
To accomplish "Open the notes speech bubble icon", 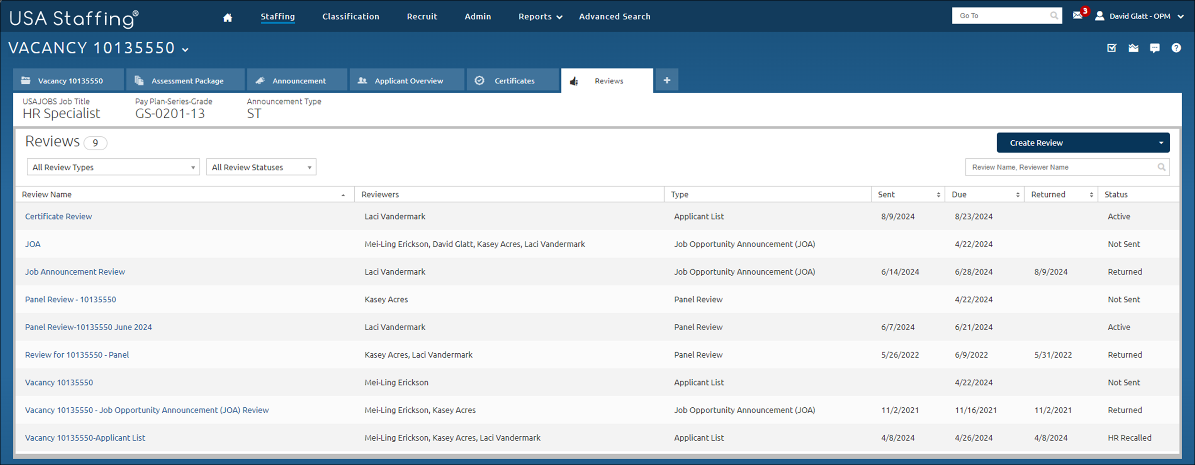I will pos(1155,48).
